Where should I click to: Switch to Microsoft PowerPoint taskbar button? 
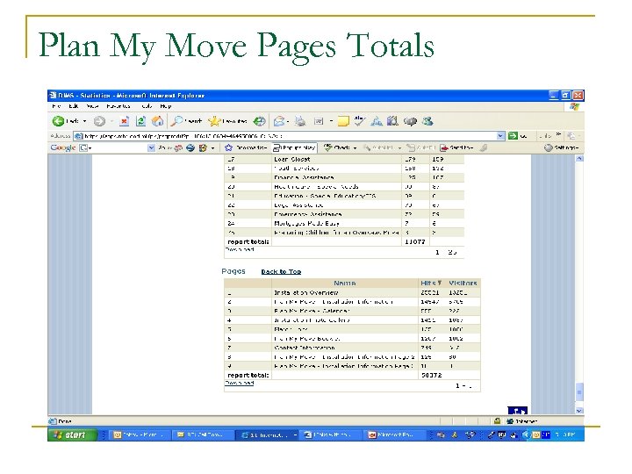(395, 434)
